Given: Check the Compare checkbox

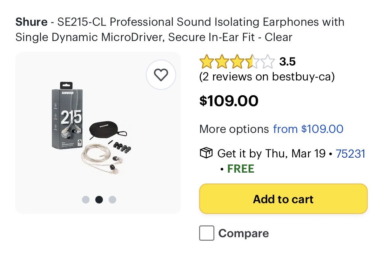Looking at the screenshot, I should [x=207, y=233].
